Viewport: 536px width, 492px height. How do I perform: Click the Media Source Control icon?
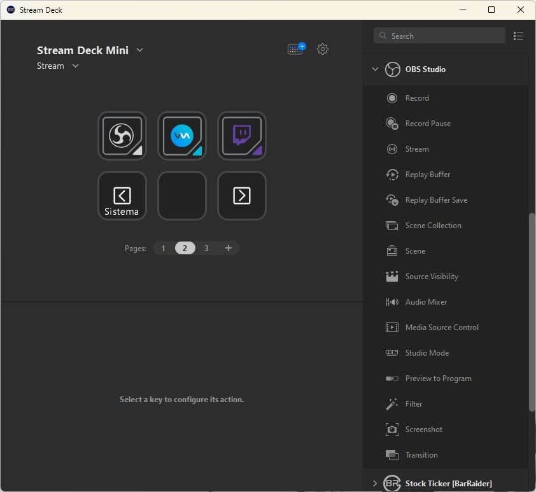[x=391, y=328]
